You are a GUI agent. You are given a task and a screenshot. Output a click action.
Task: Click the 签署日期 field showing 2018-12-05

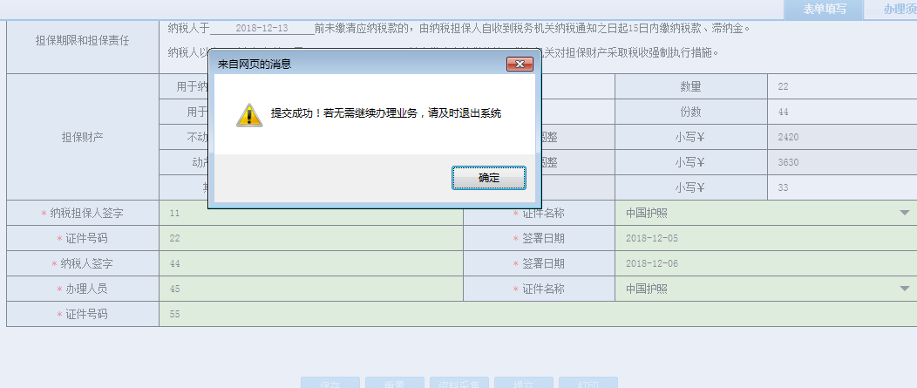pyautogui.click(x=766, y=239)
